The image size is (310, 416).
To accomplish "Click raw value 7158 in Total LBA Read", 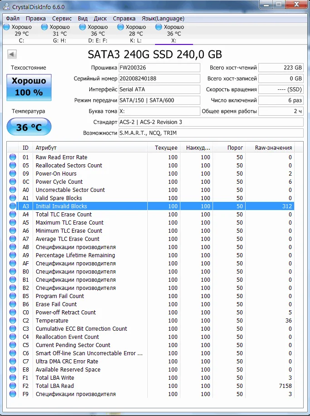I will pos(286,386).
